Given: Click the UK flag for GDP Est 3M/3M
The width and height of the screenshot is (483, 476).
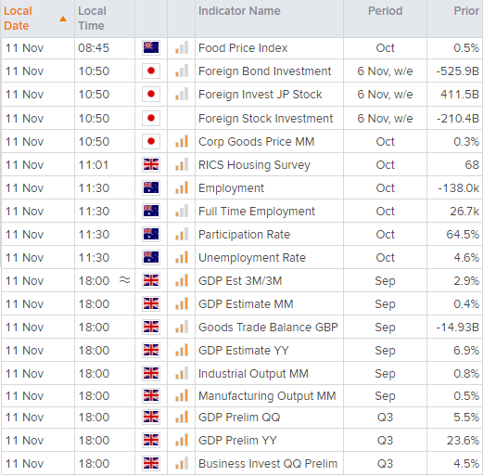Looking at the screenshot, I should [x=151, y=281].
